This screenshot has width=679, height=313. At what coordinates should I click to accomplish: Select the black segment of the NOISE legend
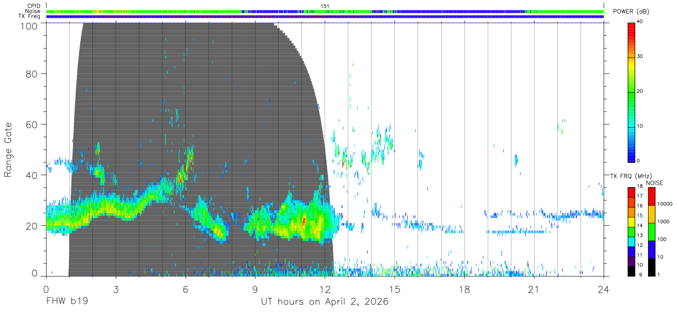click(651, 267)
